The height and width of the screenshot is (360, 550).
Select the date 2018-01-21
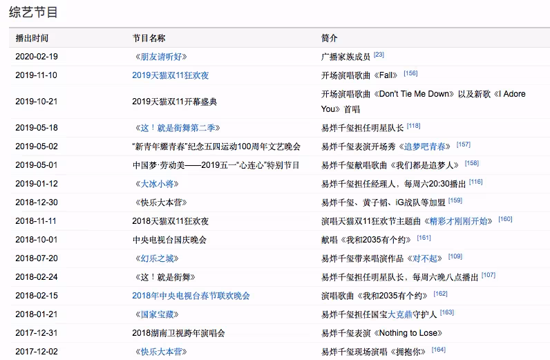click(x=36, y=314)
